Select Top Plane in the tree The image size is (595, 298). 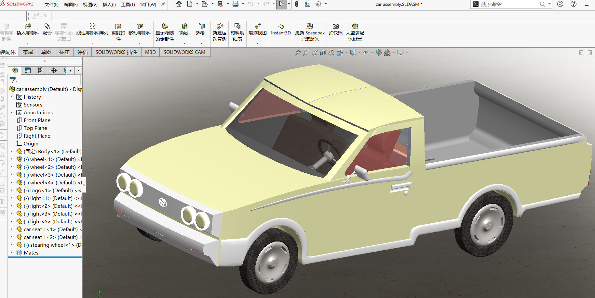click(x=35, y=128)
